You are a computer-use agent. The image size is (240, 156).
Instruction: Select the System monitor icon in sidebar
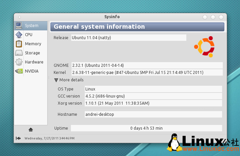point(19,25)
